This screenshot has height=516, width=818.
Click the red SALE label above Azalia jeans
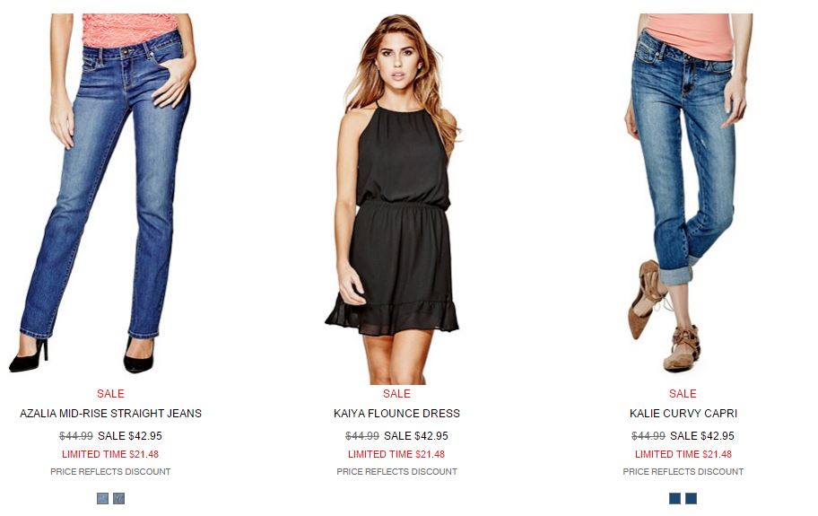110,393
